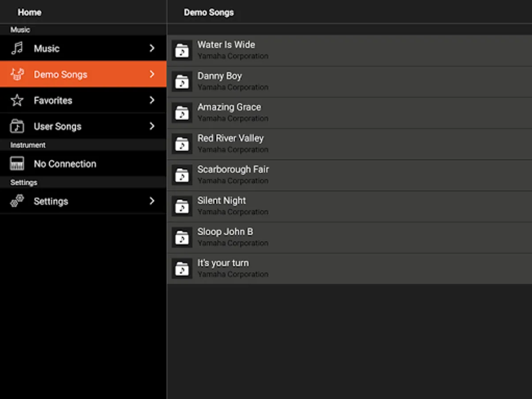Click the song icon beside Danny Boy
Screen dimensions: 532x399
[182, 82]
